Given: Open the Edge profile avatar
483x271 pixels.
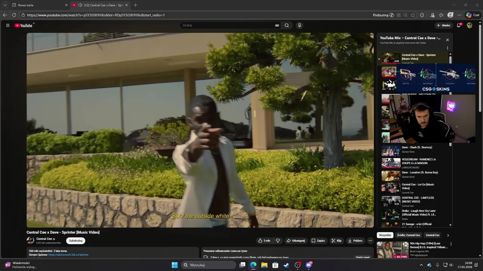Looking at the screenshot, I should coord(450,15).
